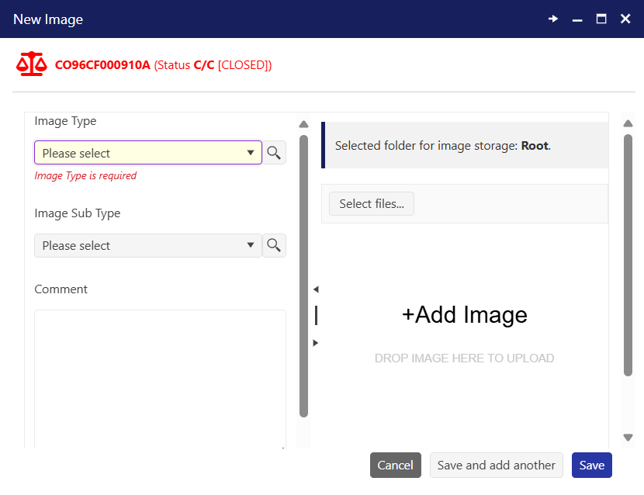The height and width of the screenshot is (495, 644).
Task: Click the red scales of justice icon
Action: tap(31, 64)
